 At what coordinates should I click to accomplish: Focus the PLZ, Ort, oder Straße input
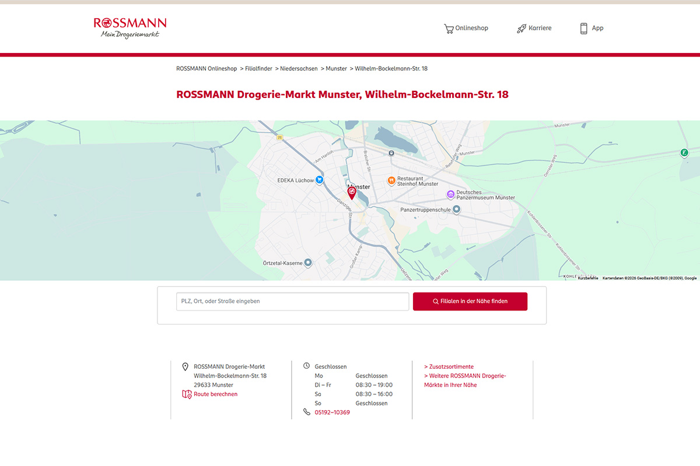[293, 301]
